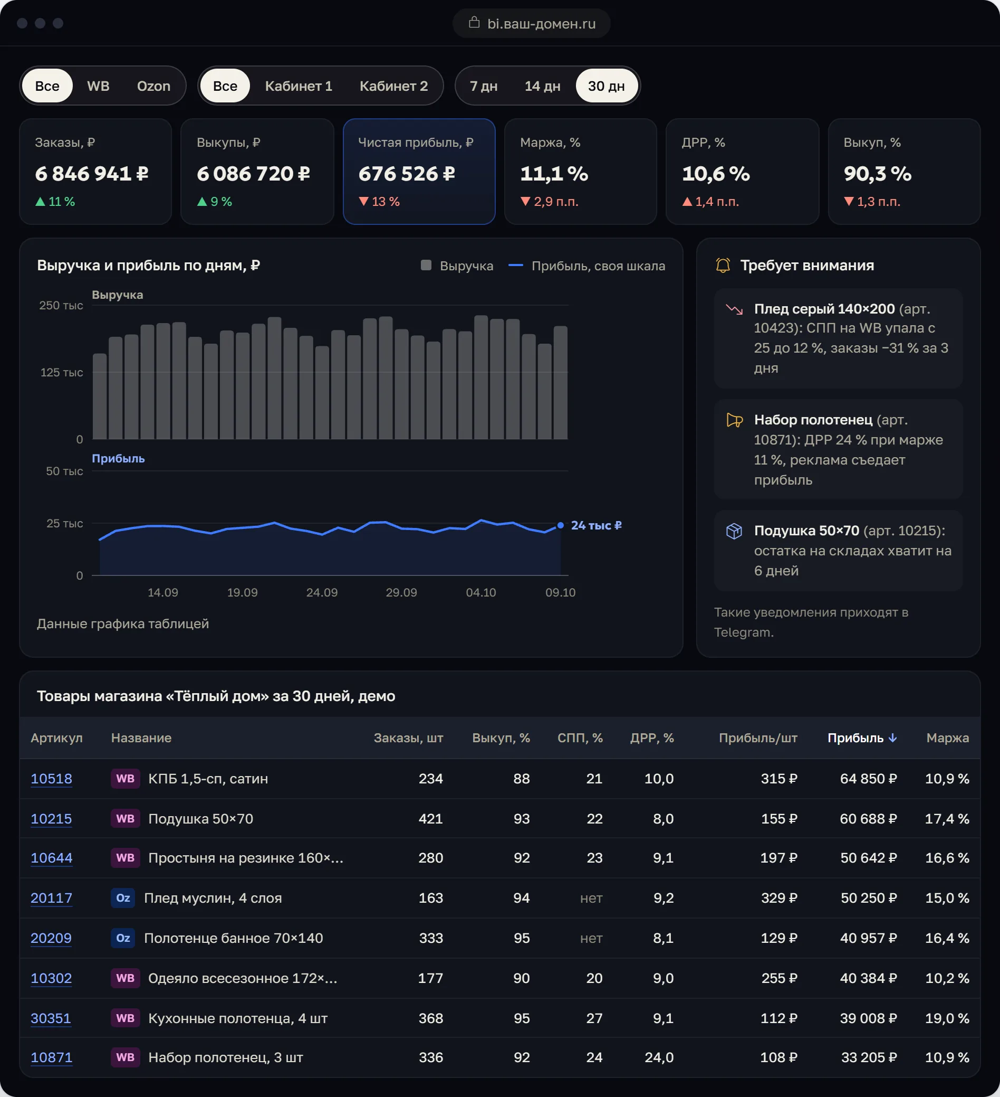Select the WB marketplace filter
The height and width of the screenshot is (1097, 1000).
[99, 86]
